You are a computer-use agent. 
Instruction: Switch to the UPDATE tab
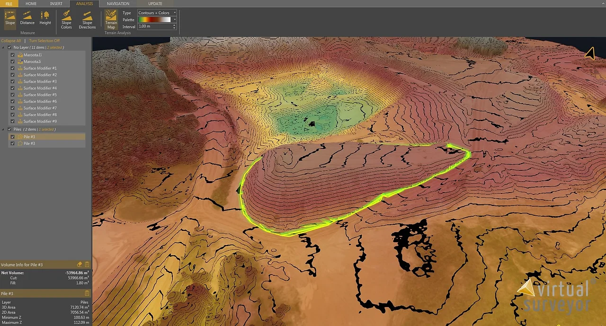point(155,4)
